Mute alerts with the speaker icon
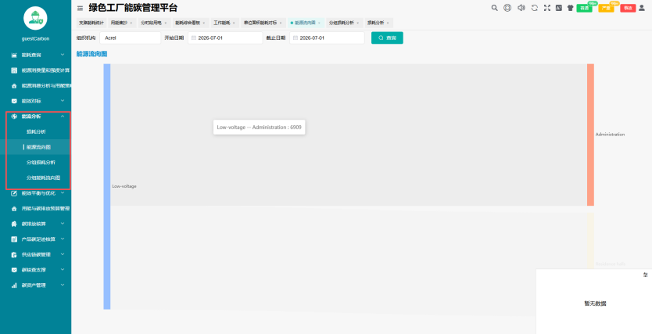 [x=521, y=8]
